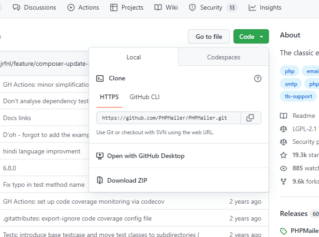Open the Wiki tab
The image size is (319, 237).
point(166,8)
